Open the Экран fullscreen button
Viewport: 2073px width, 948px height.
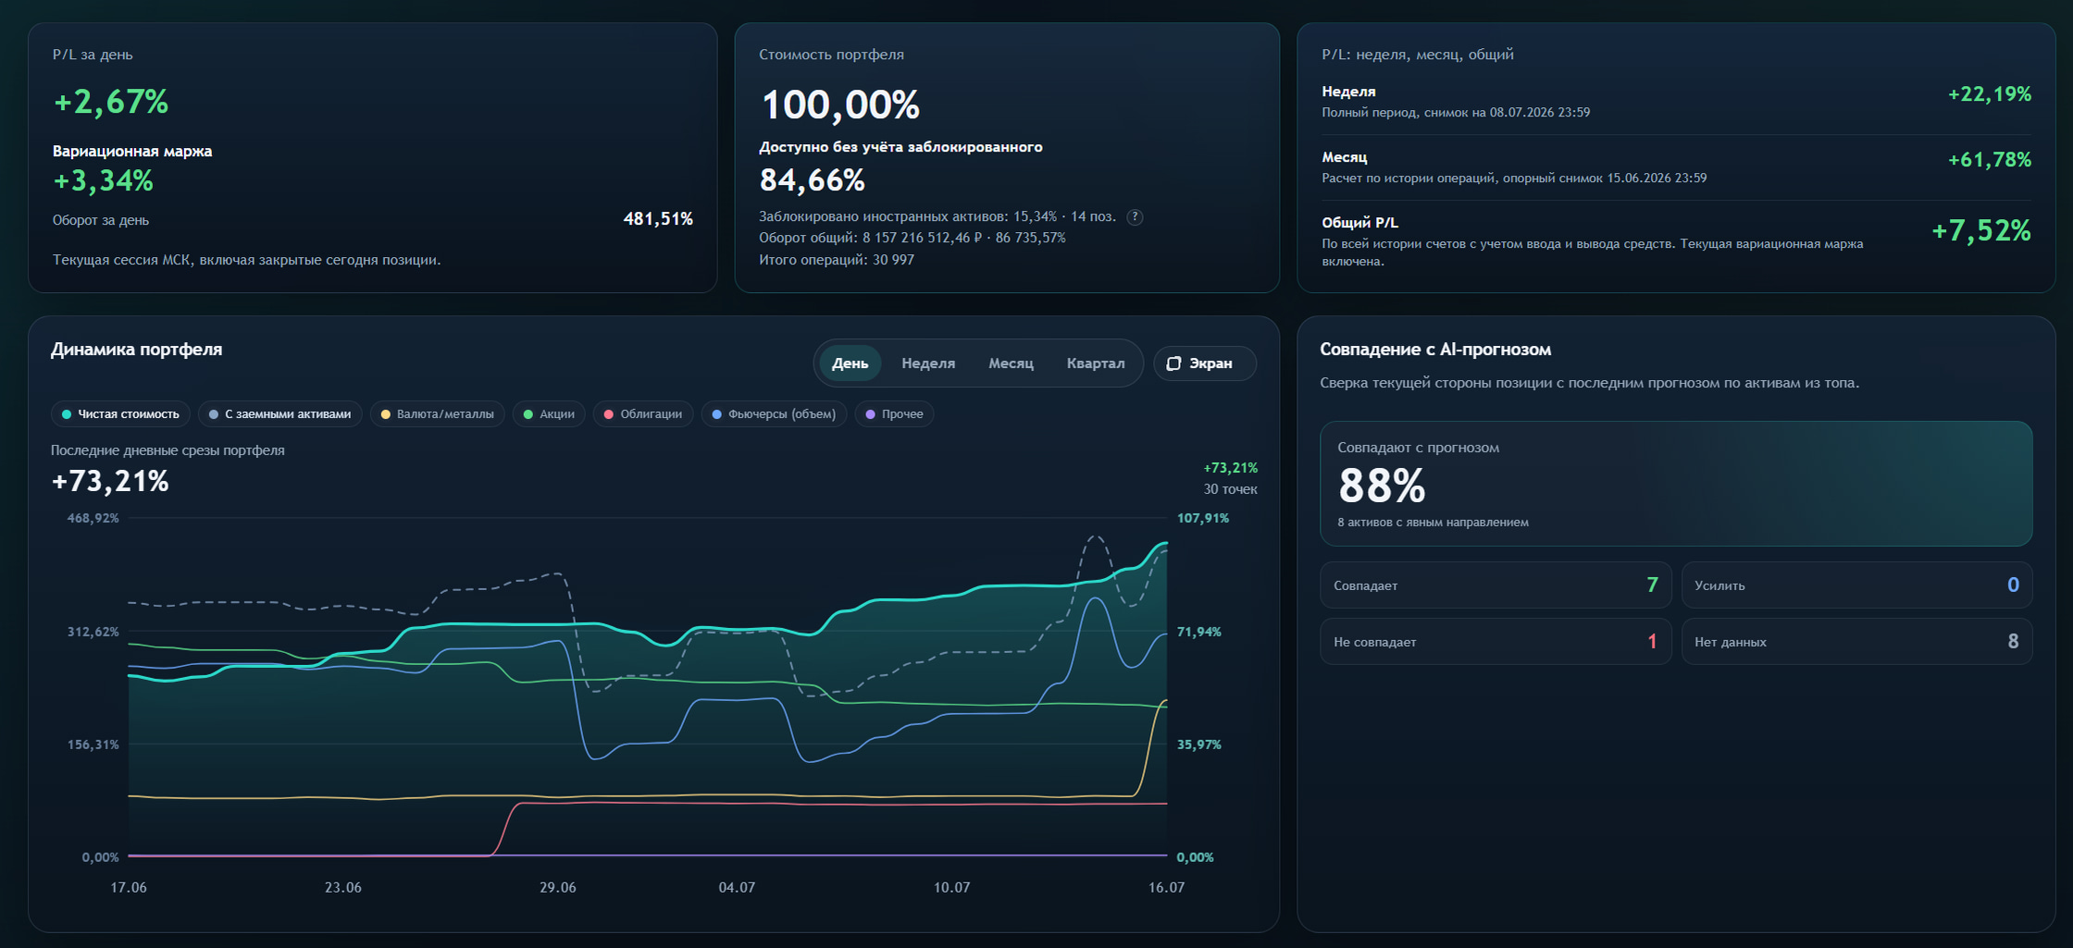(1205, 363)
